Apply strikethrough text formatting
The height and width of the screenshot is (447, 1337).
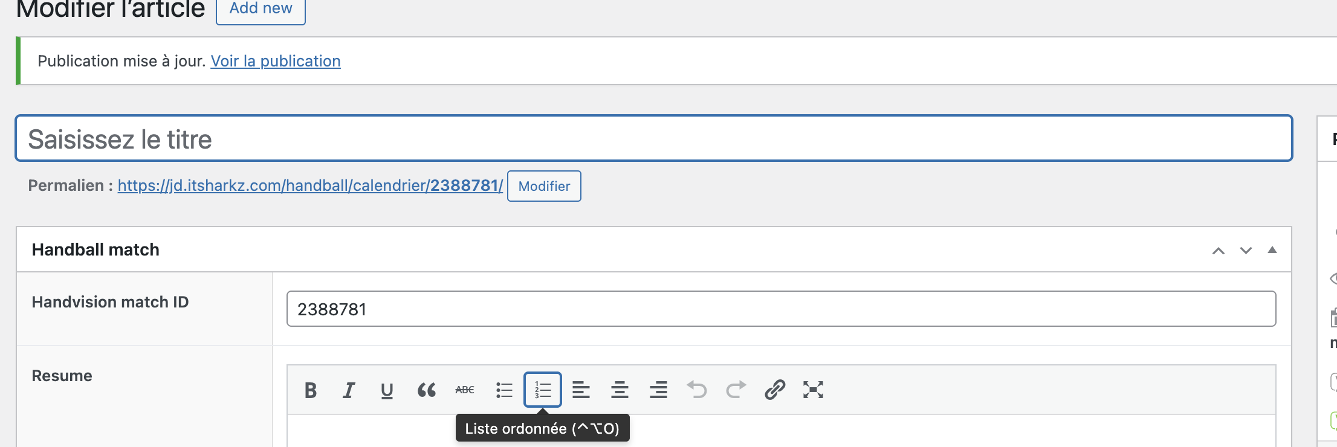pos(465,390)
